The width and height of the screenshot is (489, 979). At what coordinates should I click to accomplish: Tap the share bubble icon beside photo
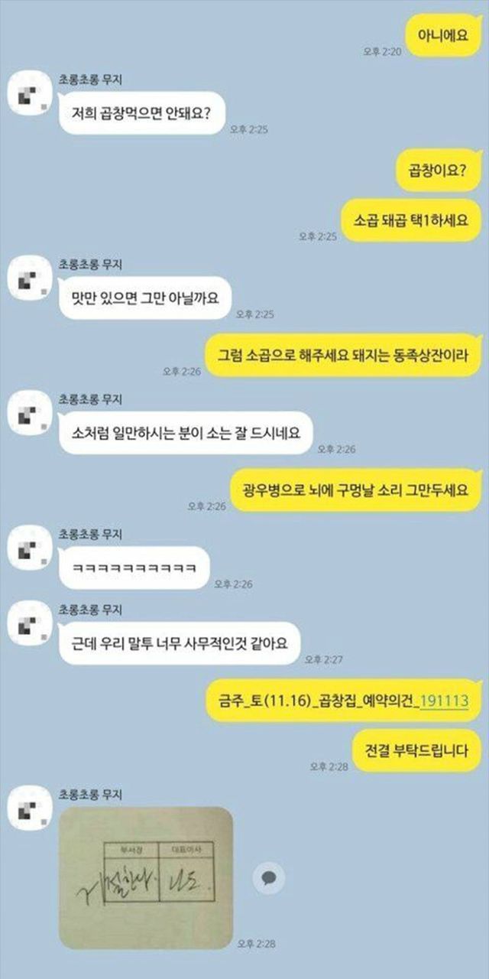tap(268, 877)
